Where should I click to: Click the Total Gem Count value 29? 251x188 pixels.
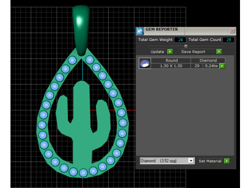pos(229,40)
